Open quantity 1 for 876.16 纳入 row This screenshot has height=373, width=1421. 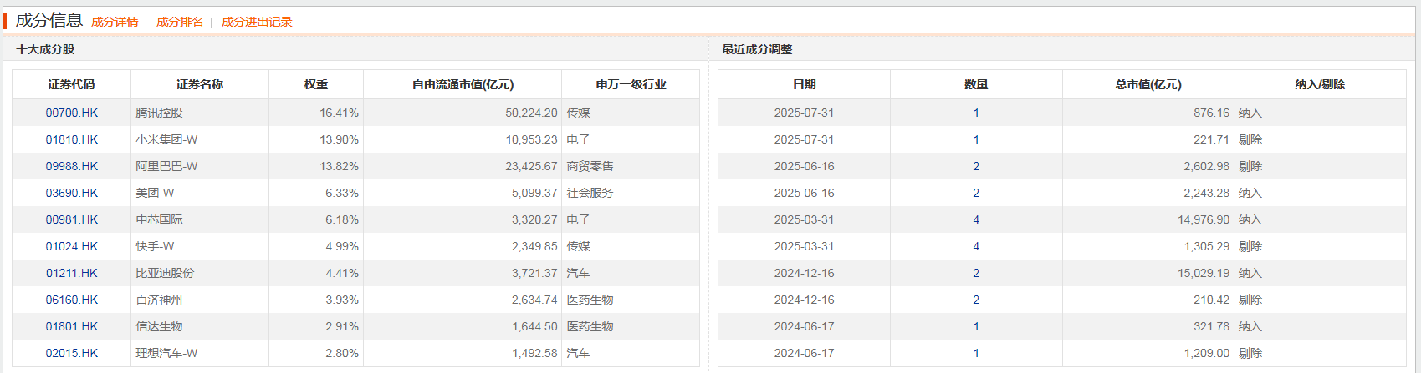(976, 113)
